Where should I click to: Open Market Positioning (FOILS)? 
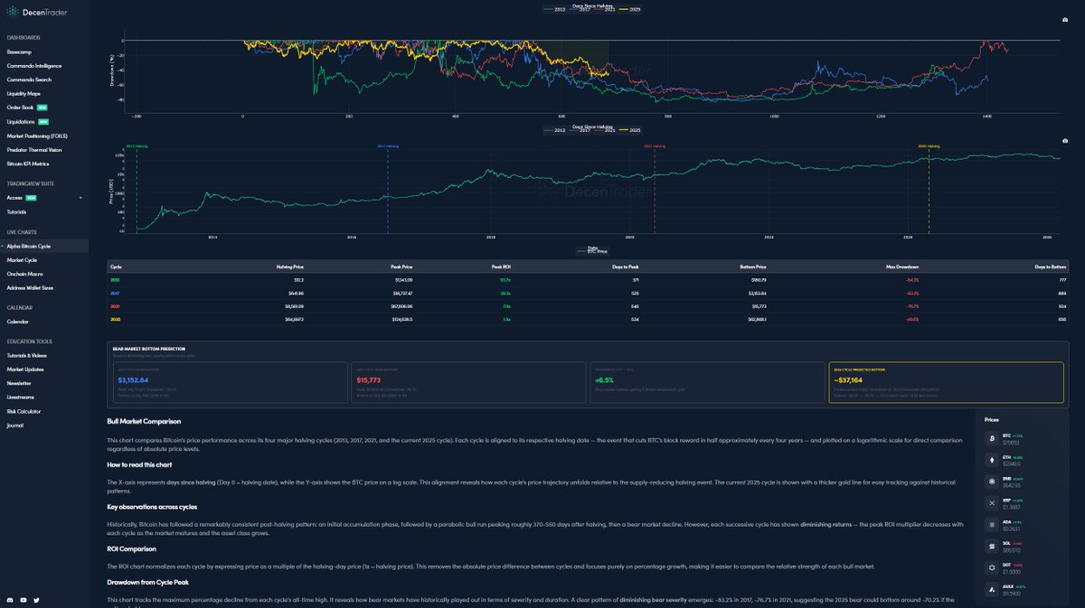tap(37, 136)
